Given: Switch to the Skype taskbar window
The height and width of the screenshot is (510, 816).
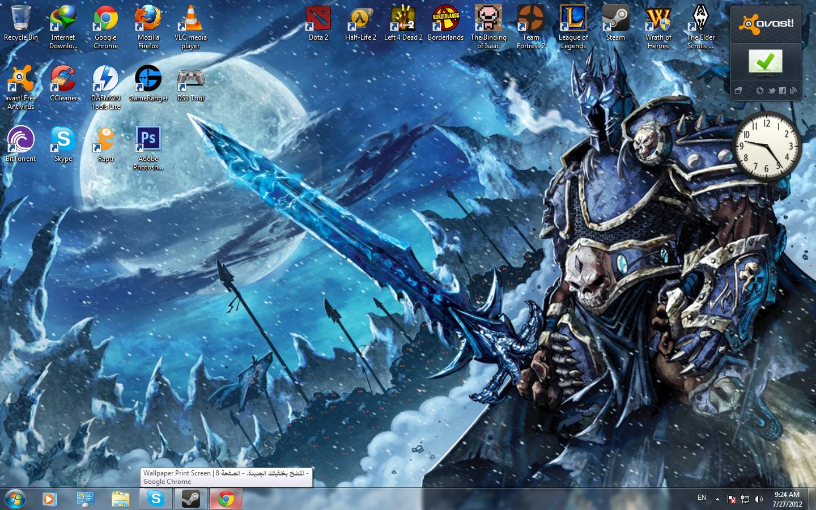Looking at the screenshot, I should pyautogui.click(x=156, y=499).
